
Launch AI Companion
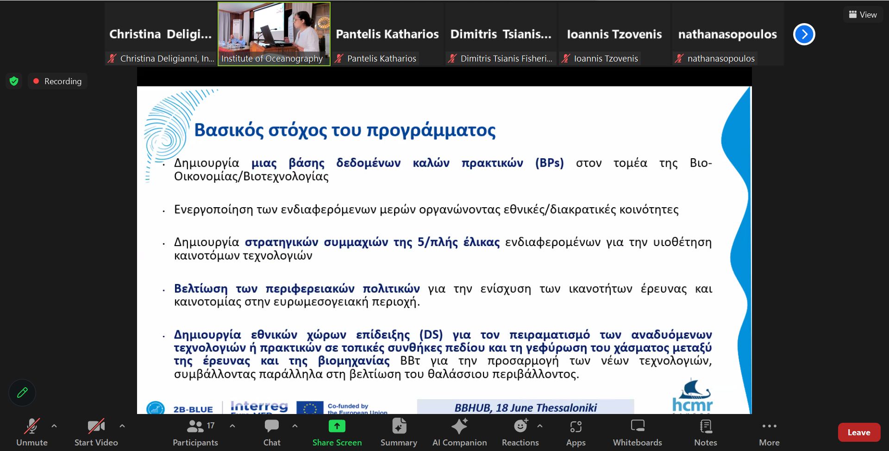pyautogui.click(x=459, y=432)
